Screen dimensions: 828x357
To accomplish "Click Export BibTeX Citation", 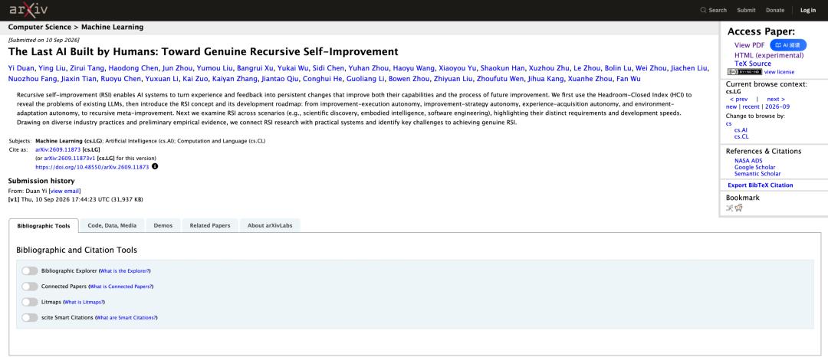I will coord(761,185).
